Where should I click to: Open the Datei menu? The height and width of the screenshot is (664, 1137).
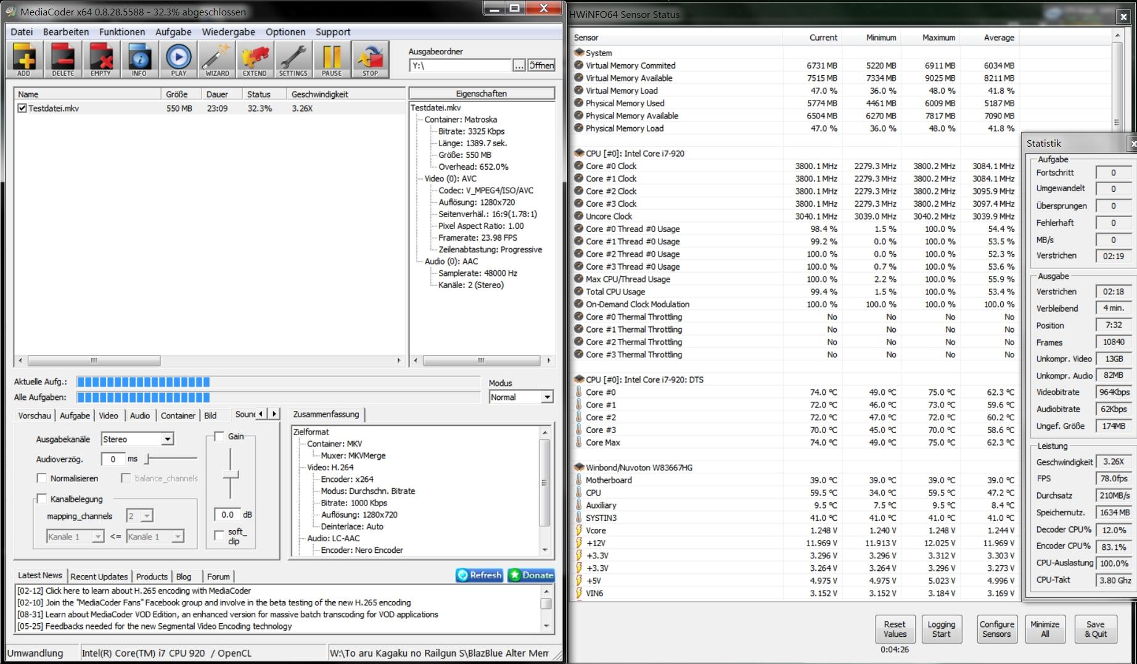(x=22, y=32)
